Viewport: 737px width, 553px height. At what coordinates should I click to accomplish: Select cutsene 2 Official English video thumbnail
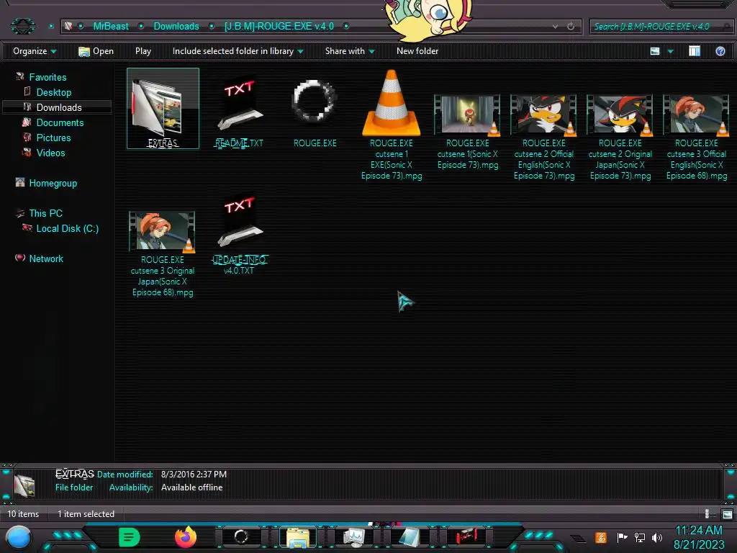tap(544, 114)
